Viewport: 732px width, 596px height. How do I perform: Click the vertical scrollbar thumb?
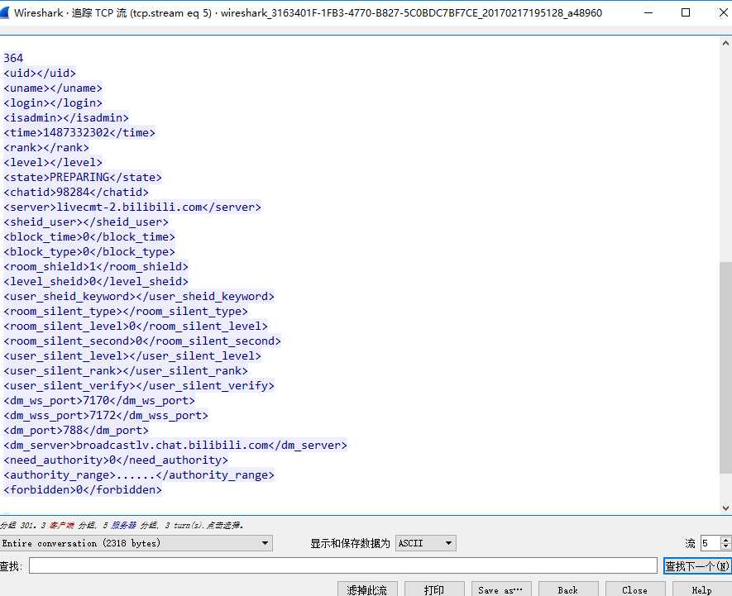tap(725, 367)
